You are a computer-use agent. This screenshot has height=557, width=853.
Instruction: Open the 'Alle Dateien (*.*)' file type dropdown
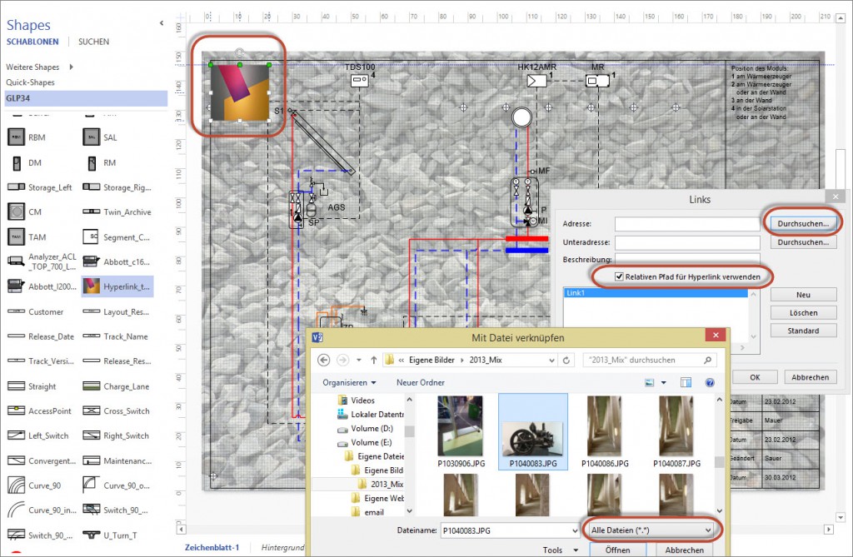[x=650, y=530]
